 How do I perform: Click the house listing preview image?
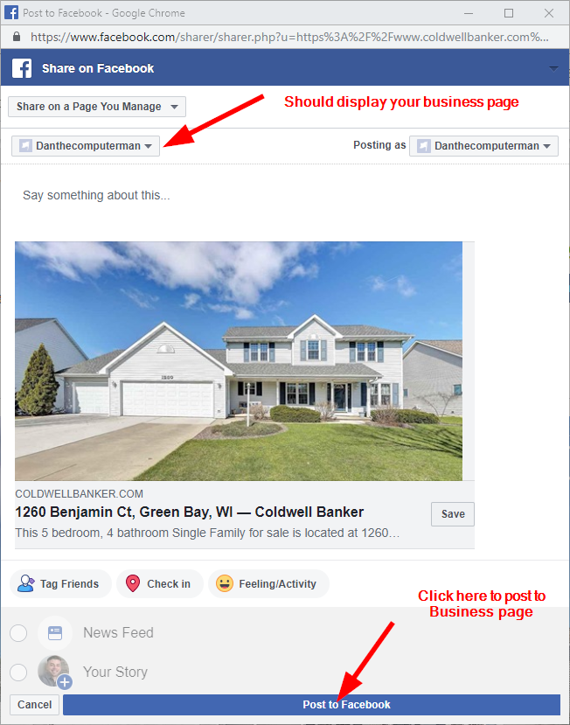tap(239, 361)
